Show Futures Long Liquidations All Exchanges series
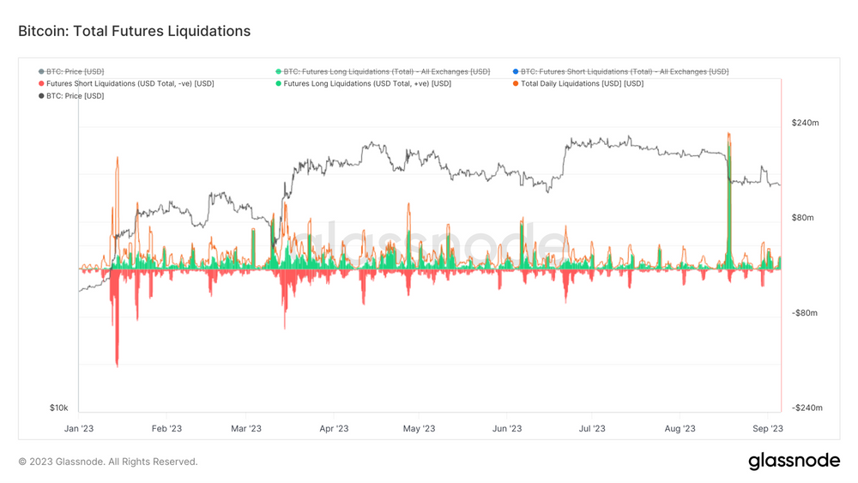Screen dimensions: 858x483 [387, 72]
